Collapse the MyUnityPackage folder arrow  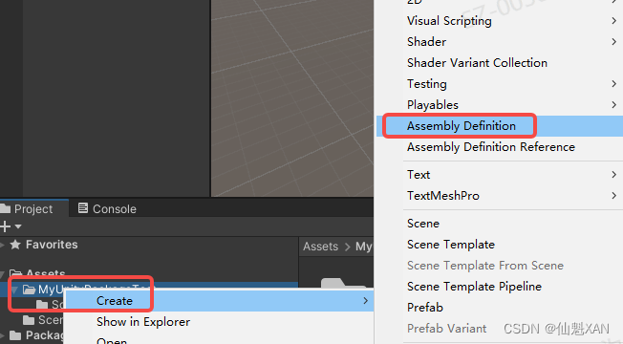(x=15, y=290)
